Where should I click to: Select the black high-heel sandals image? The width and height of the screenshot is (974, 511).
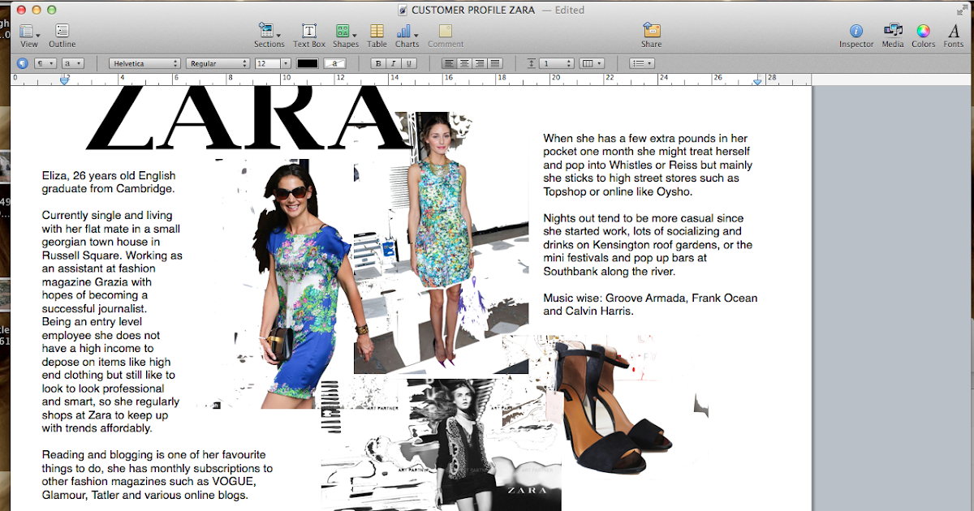click(x=614, y=408)
